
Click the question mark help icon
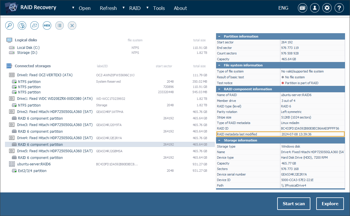coord(339,8)
